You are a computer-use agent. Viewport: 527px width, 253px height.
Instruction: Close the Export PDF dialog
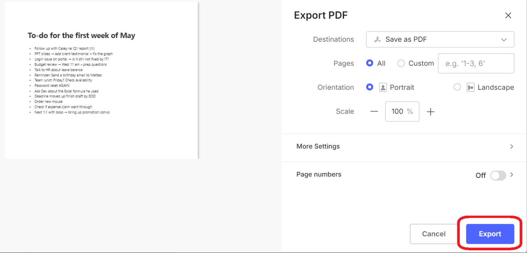point(508,15)
